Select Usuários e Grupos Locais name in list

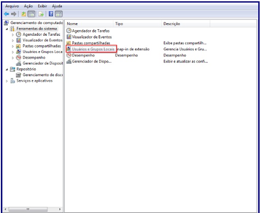(93, 49)
